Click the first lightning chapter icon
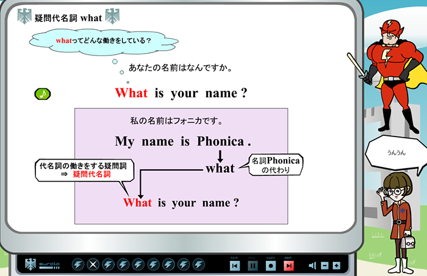Viewport: 427px width, 276px height. click(77, 264)
